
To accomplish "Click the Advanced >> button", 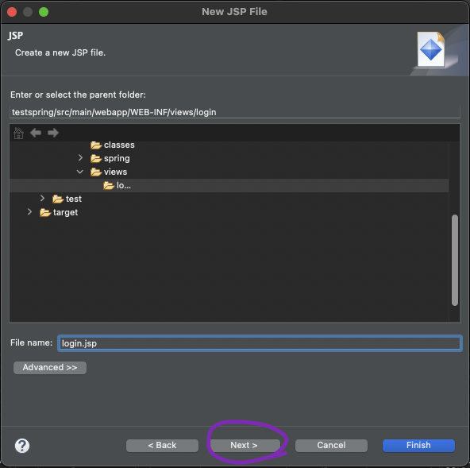I will (50, 368).
